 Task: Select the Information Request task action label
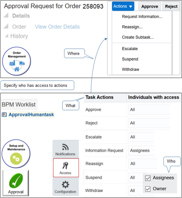click(104, 150)
